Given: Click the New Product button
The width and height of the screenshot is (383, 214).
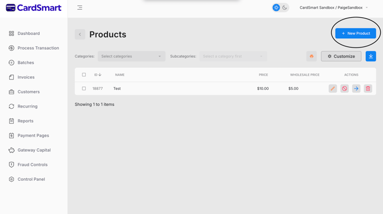Looking at the screenshot, I should [356, 33].
